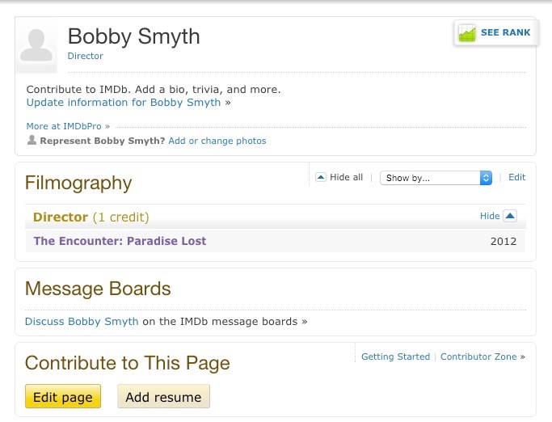Collapse Director section using the arrow icon
This screenshot has height=422, width=552.
[x=509, y=216]
